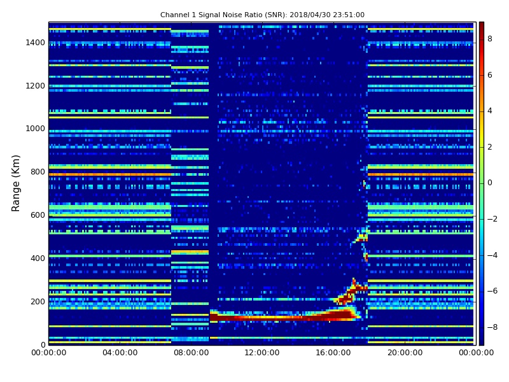Click the y-axis tick label 800

[38, 172]
